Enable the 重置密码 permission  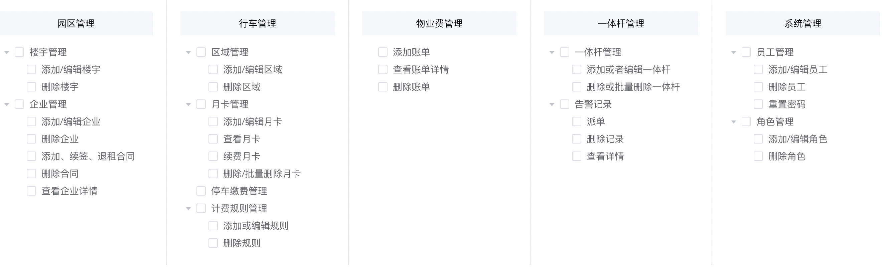point(759,104)
